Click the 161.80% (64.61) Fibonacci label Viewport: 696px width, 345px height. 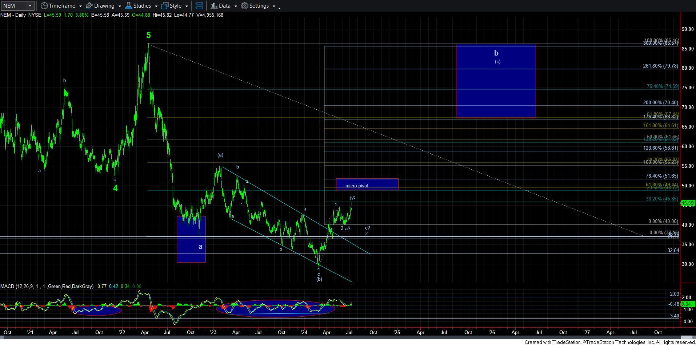[660, 126]
